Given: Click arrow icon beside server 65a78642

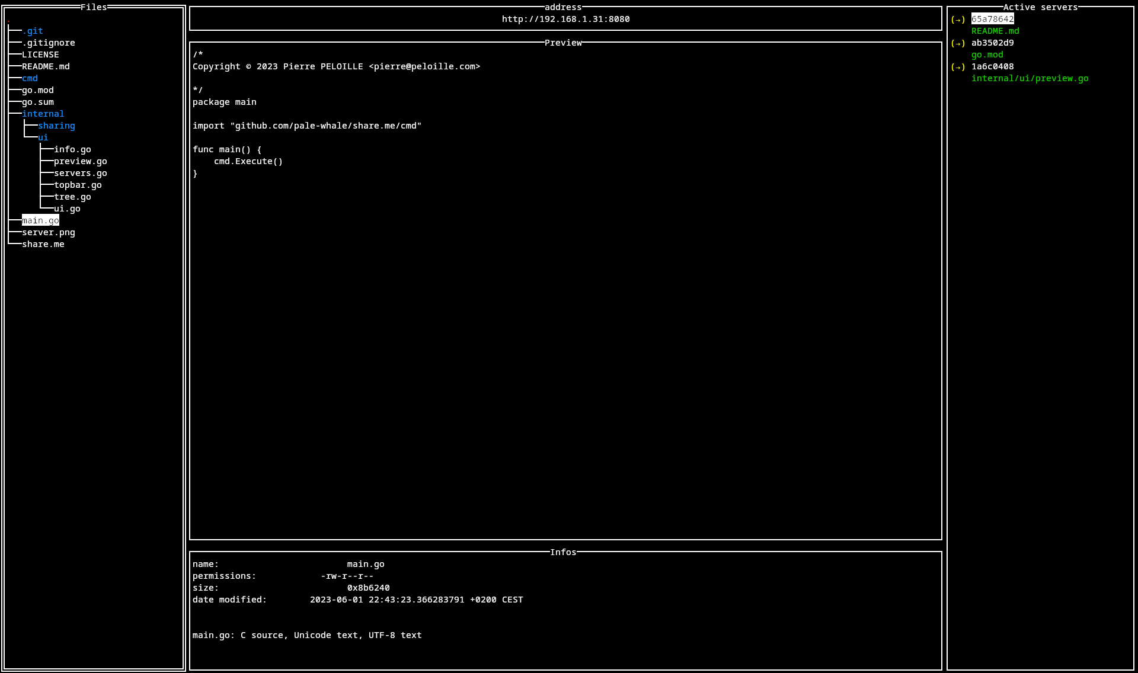Looking at the screenshot, I should click(958, 20).
